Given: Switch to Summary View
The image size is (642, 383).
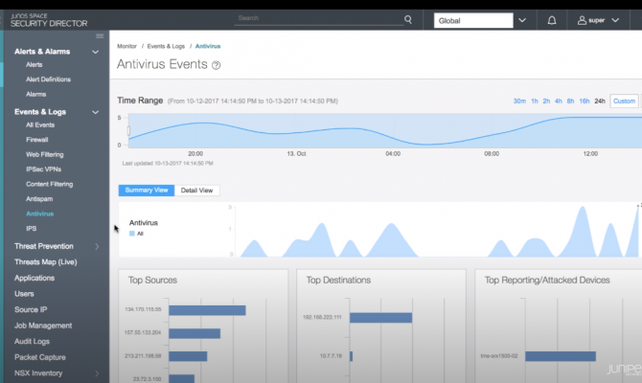Looking at the screenshot, I should (147, 191).
